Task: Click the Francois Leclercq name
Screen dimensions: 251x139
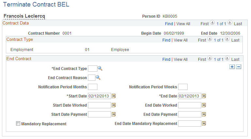Action: point(24,16)
